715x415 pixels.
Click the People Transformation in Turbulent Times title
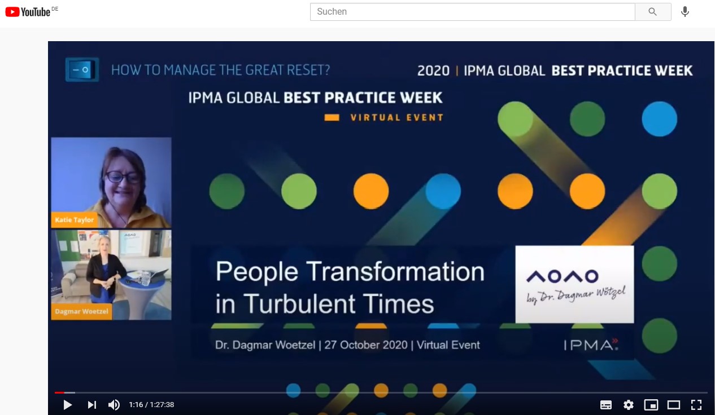point(350,288)
